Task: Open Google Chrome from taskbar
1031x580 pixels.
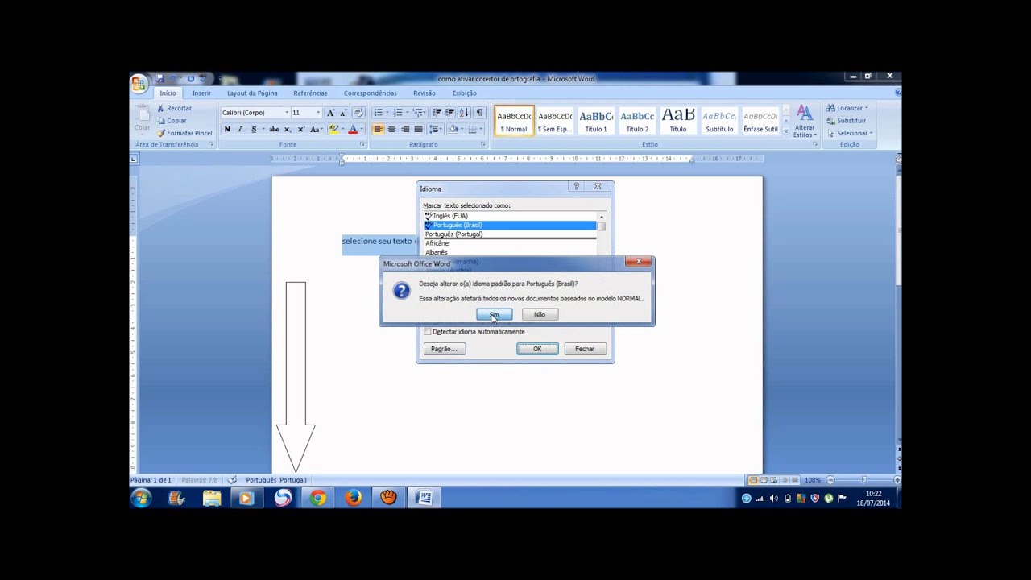Action: coord(318,499)
